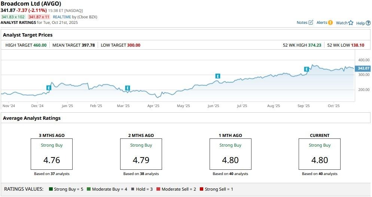Click the Watch star icon

pos(351,23)
